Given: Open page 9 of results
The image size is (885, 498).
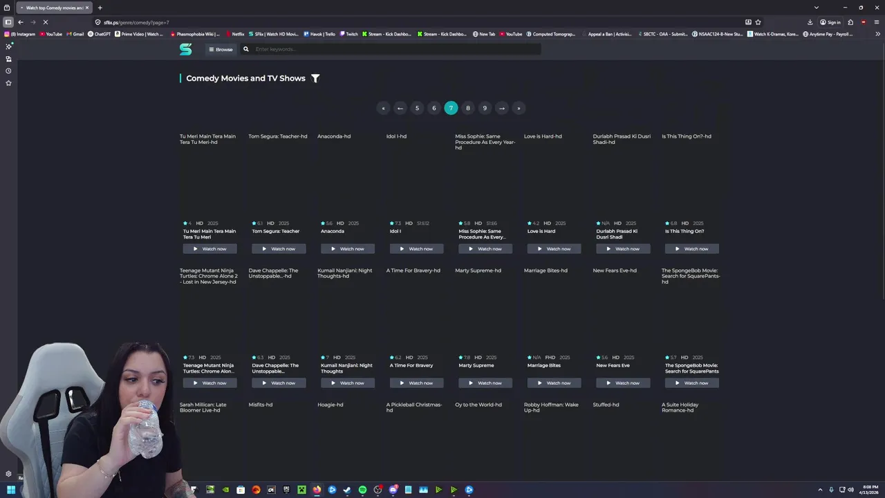Looking at the screenshot, I should click(x=485, y=108).
